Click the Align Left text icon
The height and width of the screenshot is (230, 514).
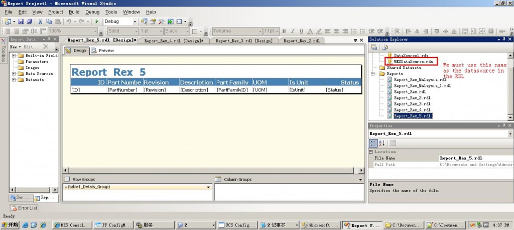coord(327,31)
